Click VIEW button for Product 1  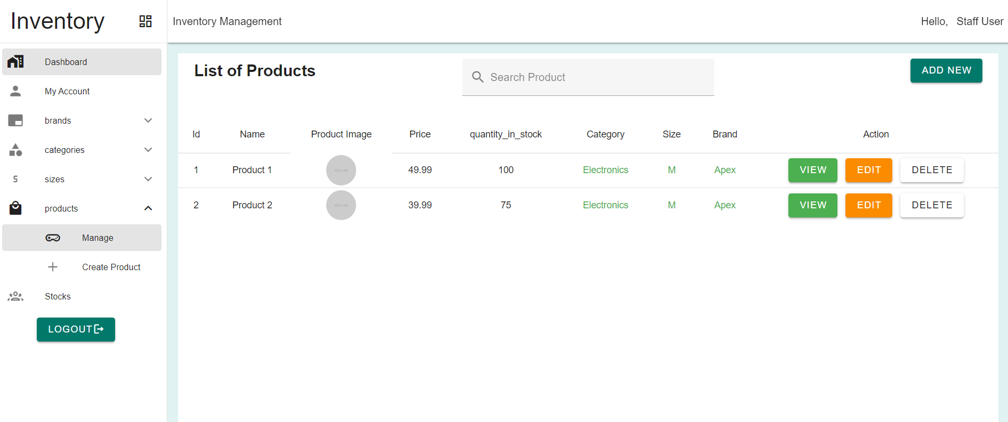coord(812,170)
